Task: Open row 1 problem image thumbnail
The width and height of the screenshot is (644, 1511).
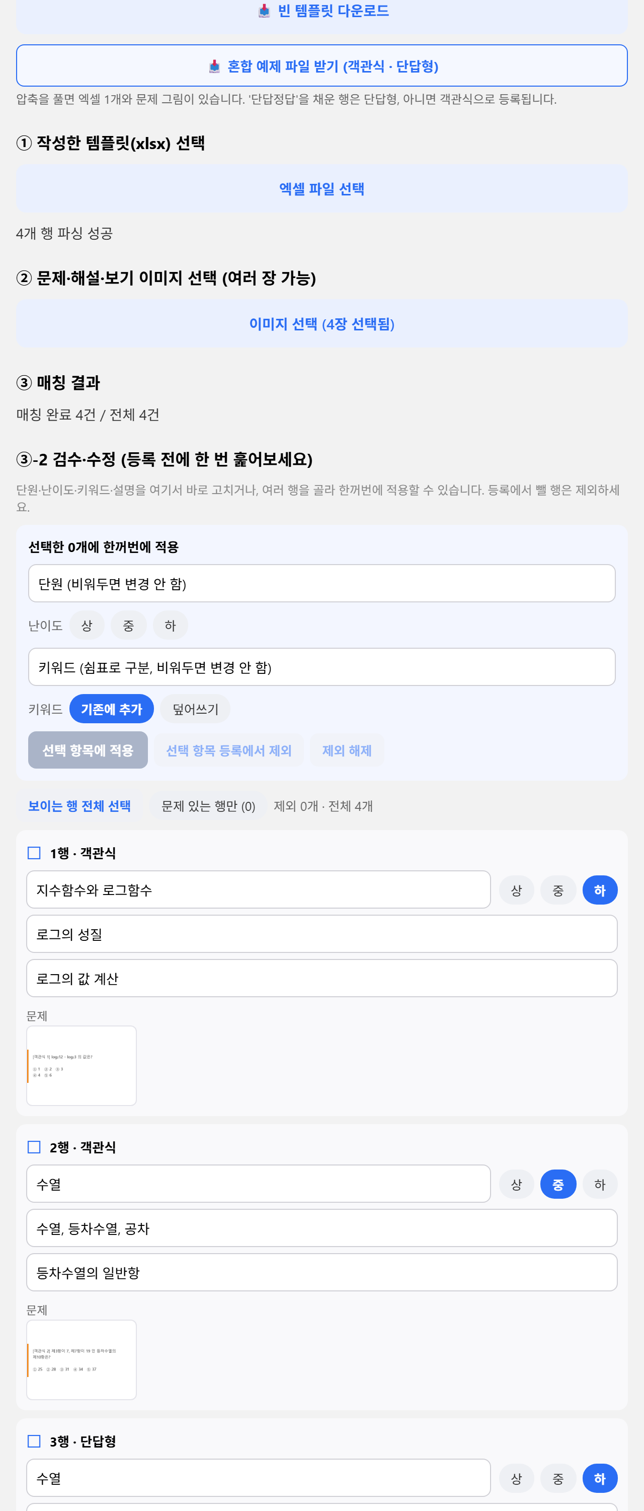Action: click(x=82, y=1065)
